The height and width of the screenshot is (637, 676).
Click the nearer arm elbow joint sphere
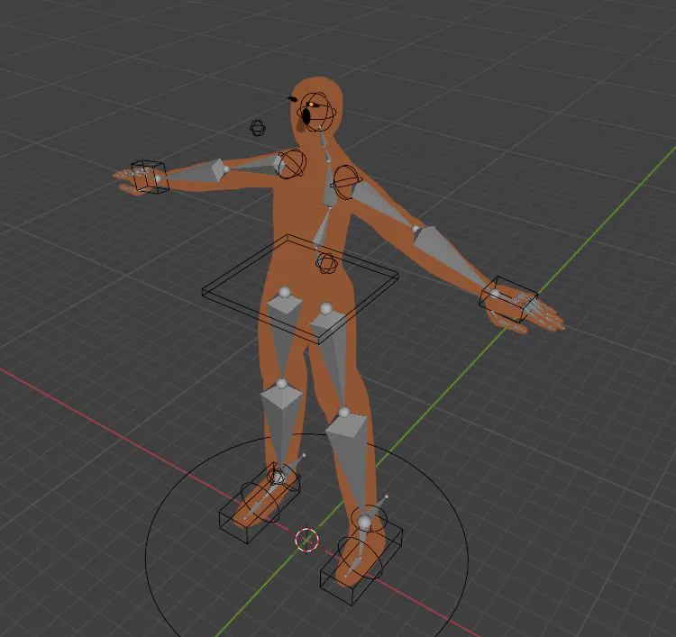tap(416, 229)
